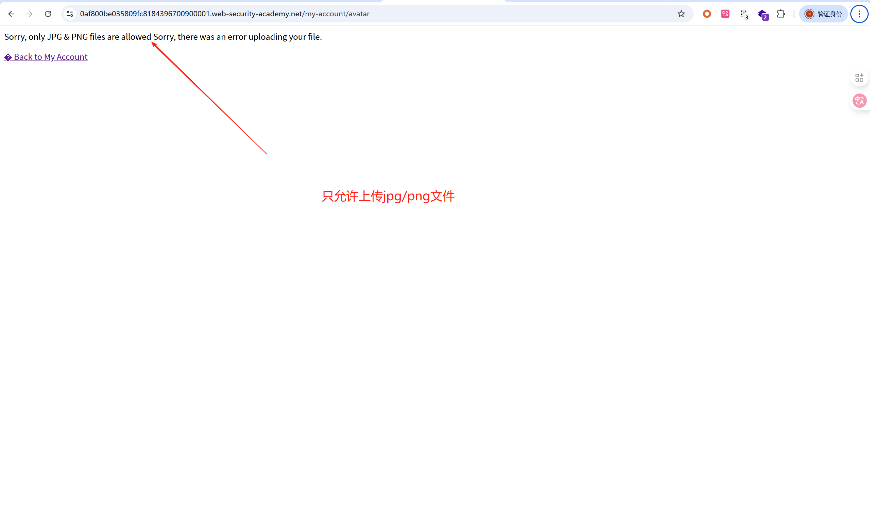The height and width of the screenshot is (509, 870).
Task: Open the site information icon in the address bar
Action: click(70, 14)
